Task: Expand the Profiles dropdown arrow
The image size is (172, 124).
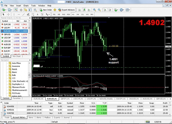Action: click(x=12, y=10)
